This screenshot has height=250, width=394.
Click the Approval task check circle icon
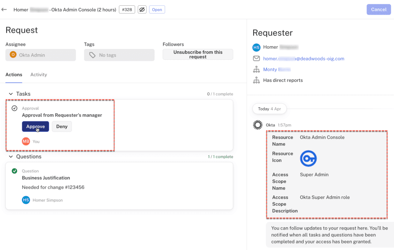15,108
